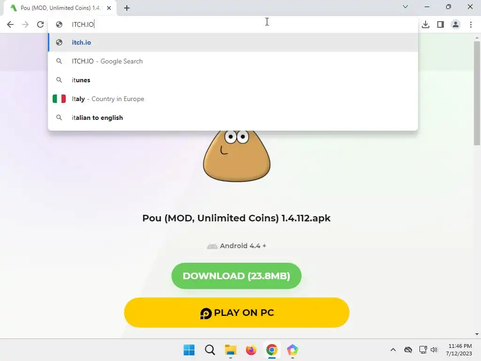This screenshot has height=361, width=481.
Task: Open the clock showing 11:46 PM
Action: pos(459,350)
